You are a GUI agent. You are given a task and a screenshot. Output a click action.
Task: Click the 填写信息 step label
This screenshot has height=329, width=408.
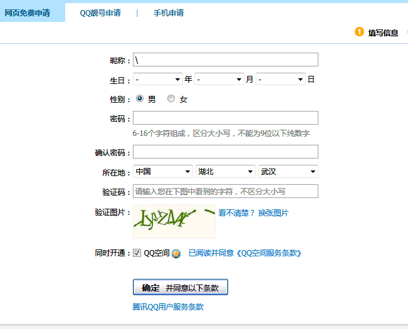coord(383,33)
